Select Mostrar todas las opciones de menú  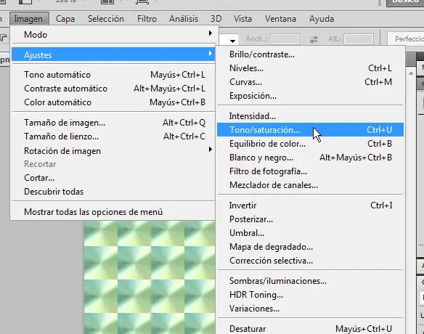[113, 212]
